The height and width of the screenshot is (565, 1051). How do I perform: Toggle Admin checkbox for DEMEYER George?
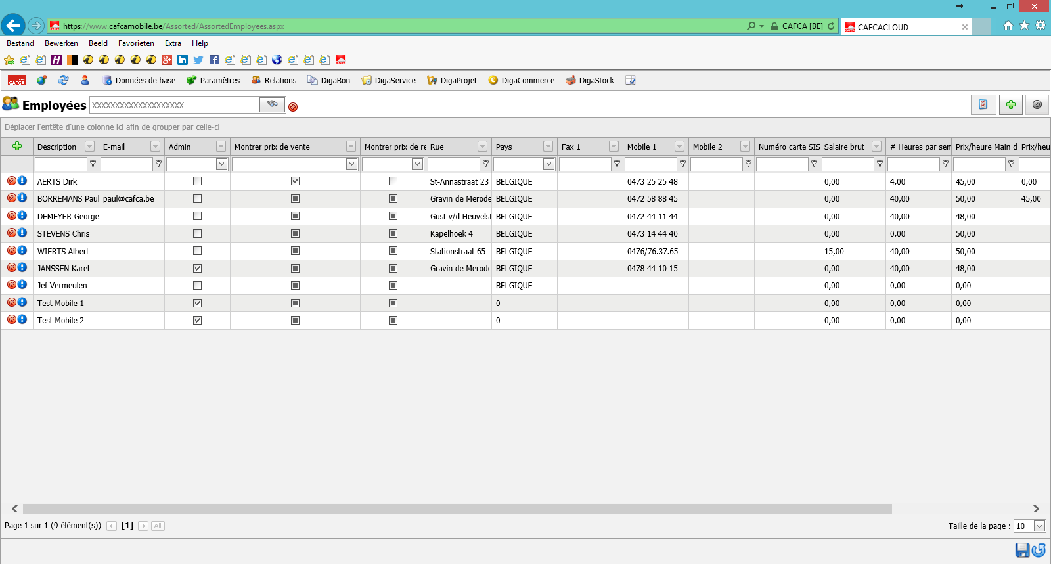click(x=197, y=216)
